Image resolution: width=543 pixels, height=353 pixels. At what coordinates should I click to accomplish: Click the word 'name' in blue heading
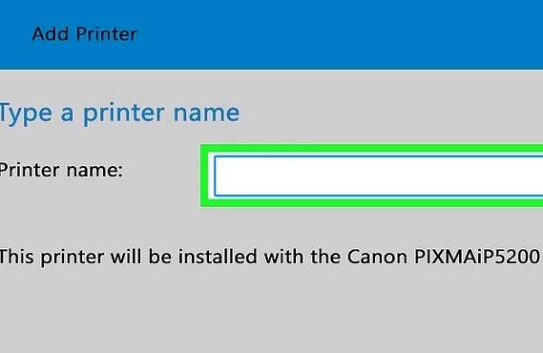coord(206,114)
